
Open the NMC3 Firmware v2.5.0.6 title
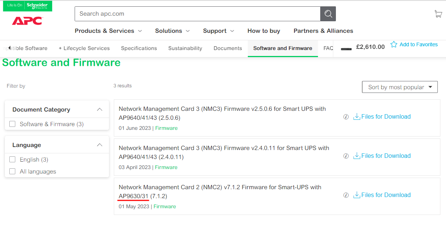point(222,113)
